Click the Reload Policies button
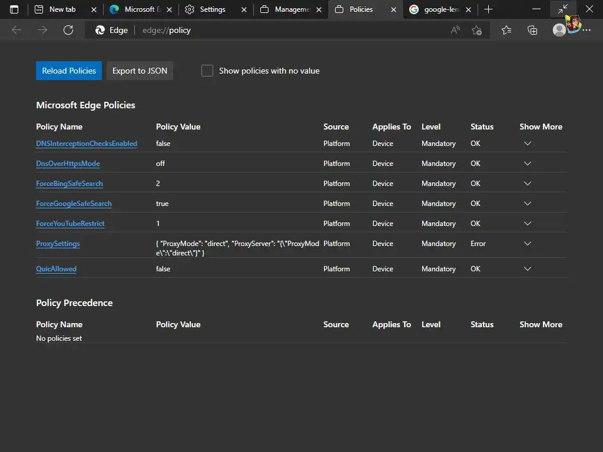603x452 pixels. [x=69, y=71]
